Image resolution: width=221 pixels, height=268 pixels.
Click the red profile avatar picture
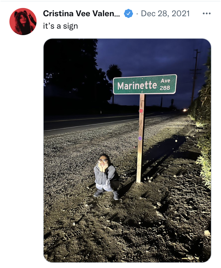point(23,22)
